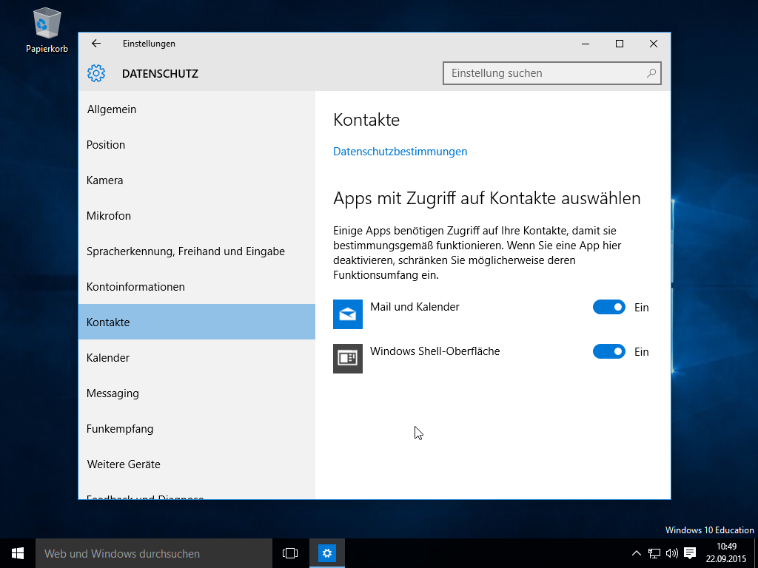Image resolution: width=758 pixels, height=568 pixels.
Task: Click the Web und Windows durchsuchen box
Action: 154,553
